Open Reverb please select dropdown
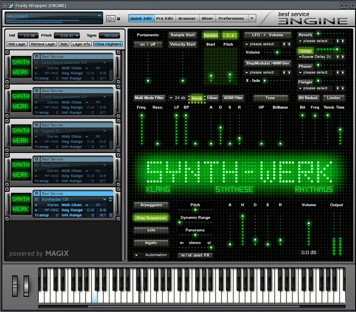The width and height of the screenshot is (356, 312). tap(316, 41)
